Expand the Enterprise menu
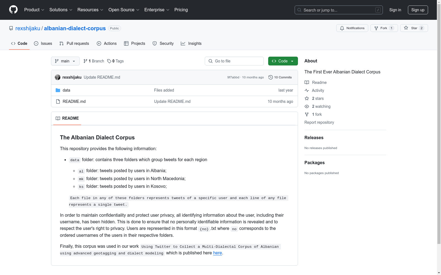The height and width of the screenshot is (275, 441). (x=157, y=10)
